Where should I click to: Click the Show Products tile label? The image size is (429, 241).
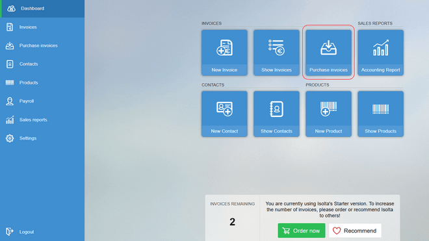tap(380, 131)
